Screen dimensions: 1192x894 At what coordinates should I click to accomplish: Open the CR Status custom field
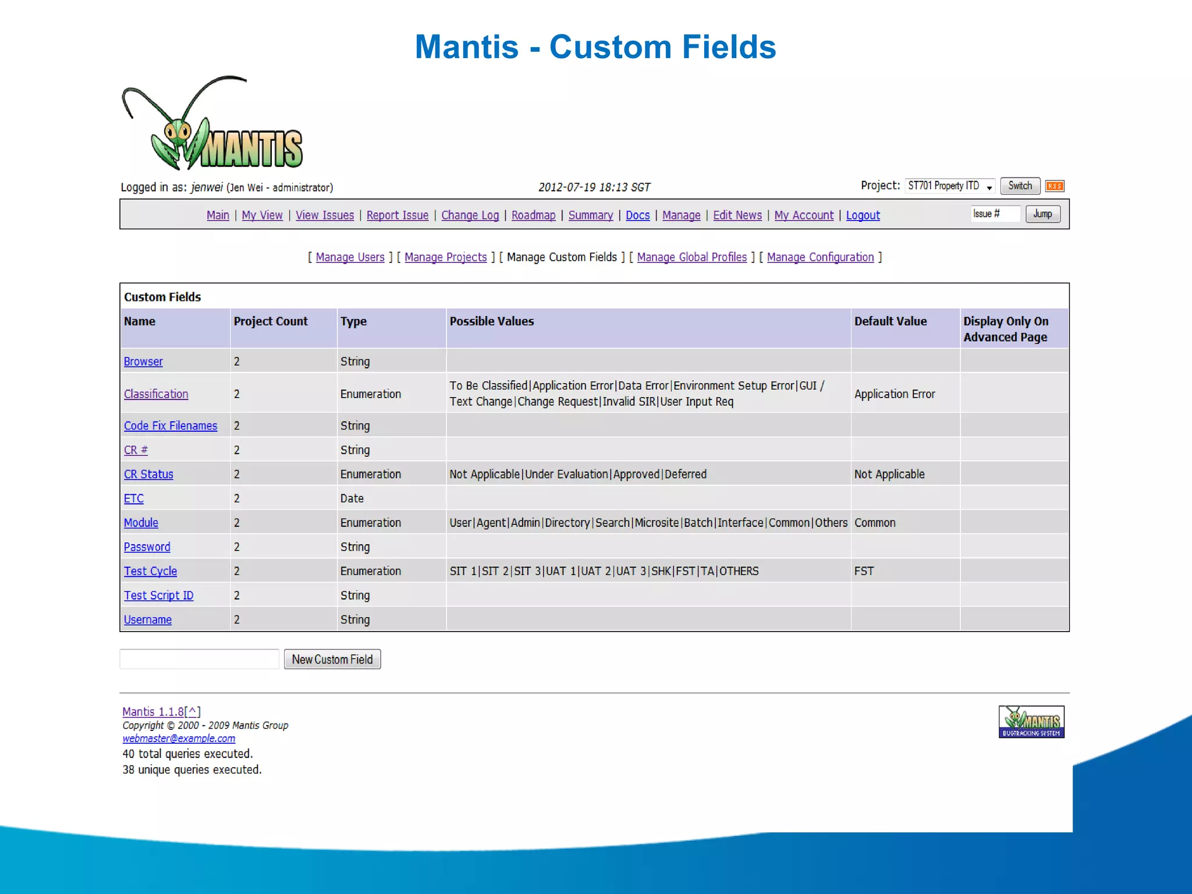148,474
